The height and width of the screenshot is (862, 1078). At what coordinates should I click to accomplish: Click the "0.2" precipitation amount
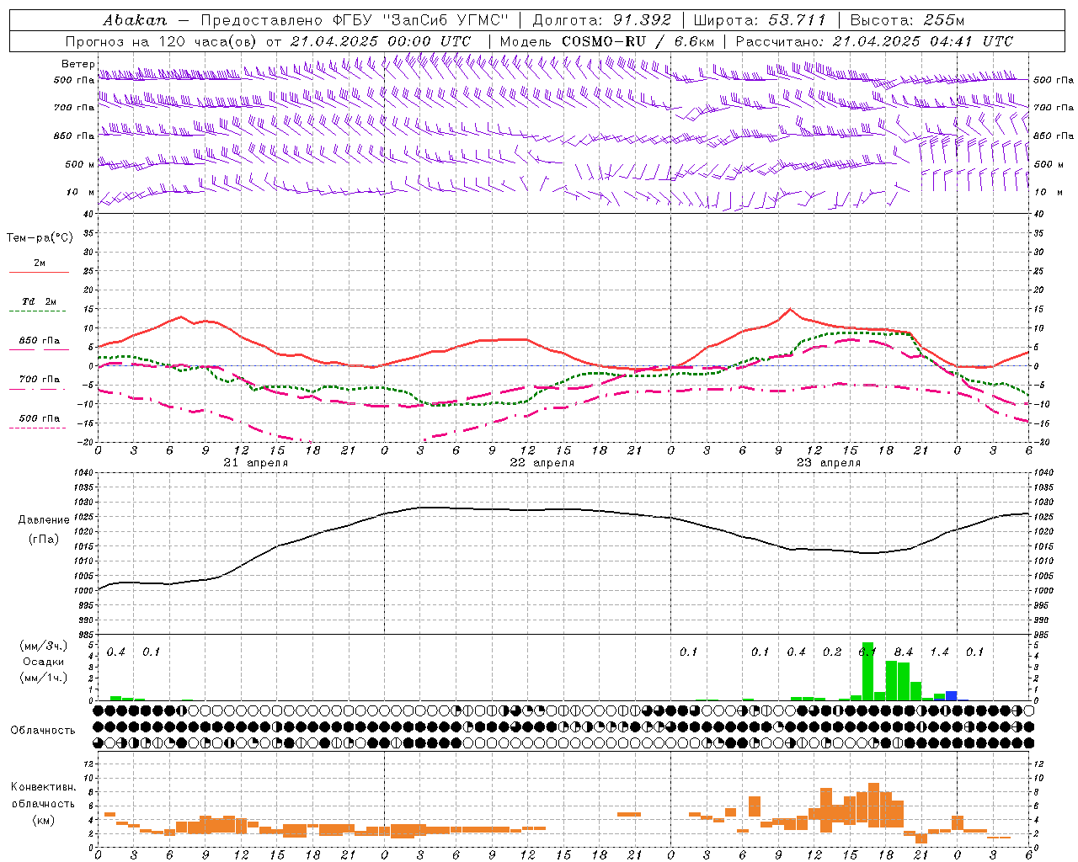click(x=832, y=652)
